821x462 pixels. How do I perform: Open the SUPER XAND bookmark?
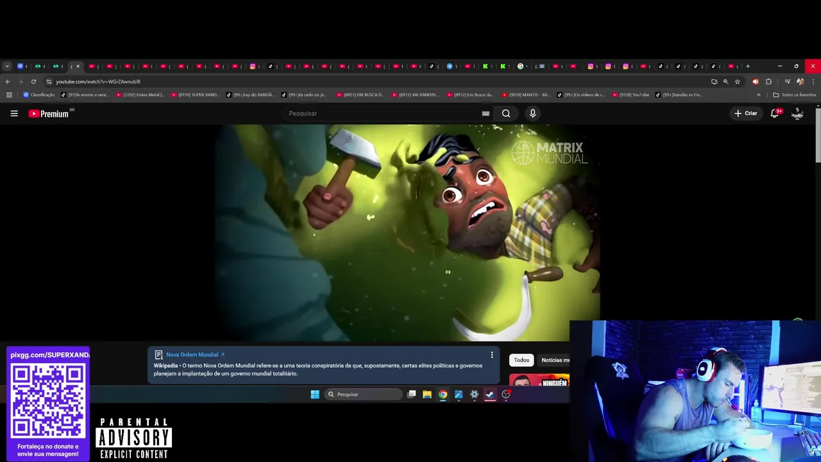pyautogui.click(x=195, y=95)
